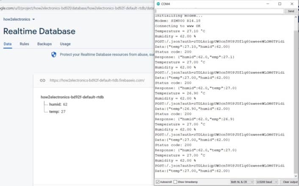The image size is (299, 186).
Task: Click the Protect your Realtime Database banner text
Action: tap(107, 55)
